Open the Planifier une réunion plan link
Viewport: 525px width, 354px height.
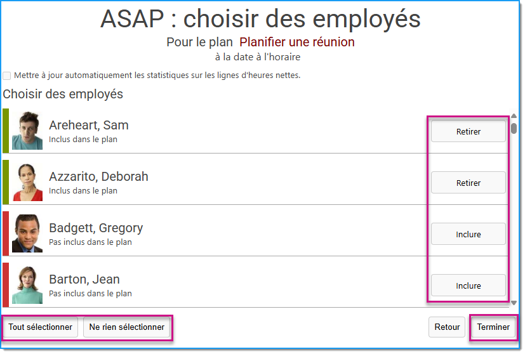click(x=297, y=42)
